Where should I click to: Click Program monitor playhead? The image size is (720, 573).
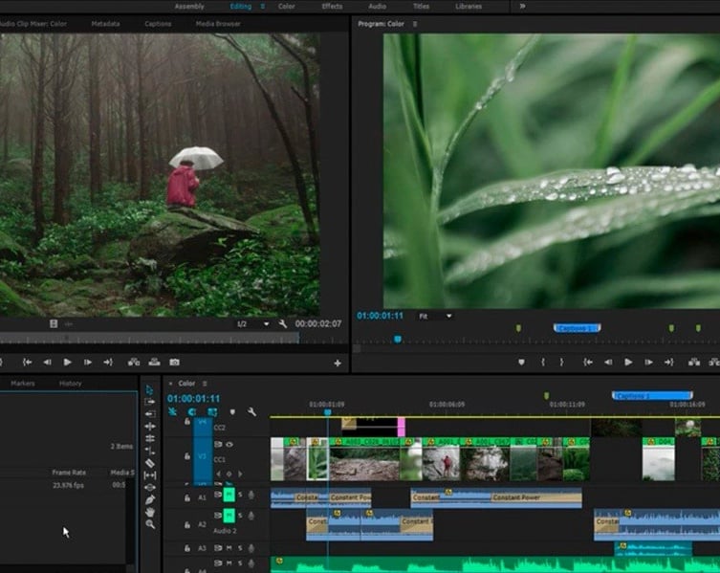click(398, 340)
